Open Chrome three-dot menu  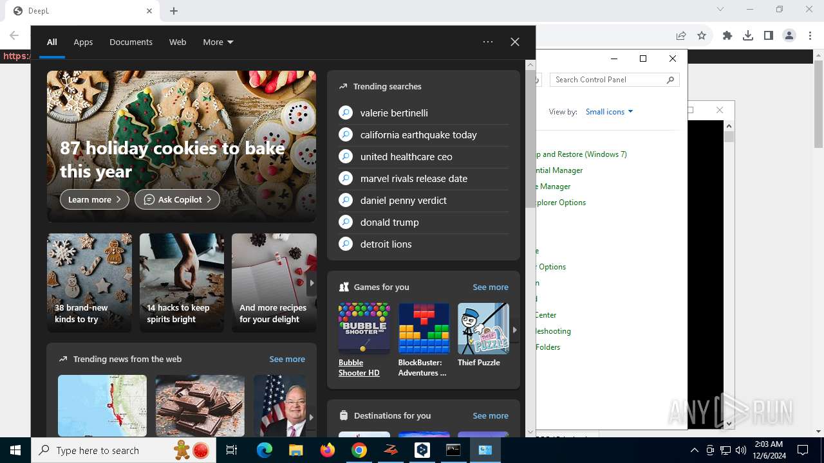pos(810,36)
